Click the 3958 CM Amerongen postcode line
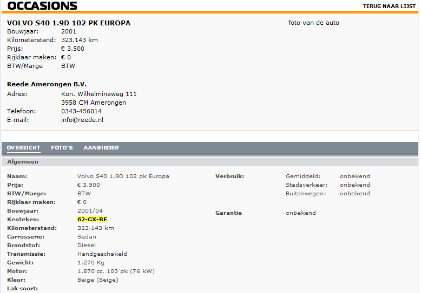421x293 pixels. (94, 103)
